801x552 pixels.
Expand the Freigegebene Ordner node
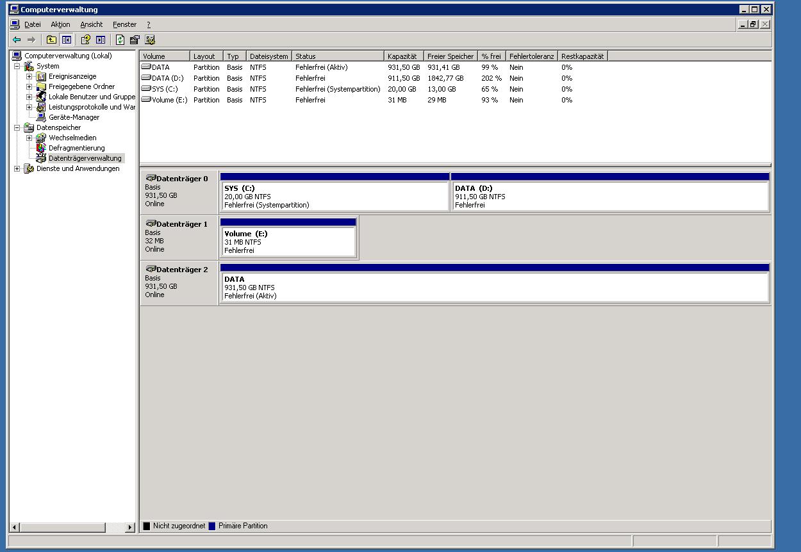point(29,86)
